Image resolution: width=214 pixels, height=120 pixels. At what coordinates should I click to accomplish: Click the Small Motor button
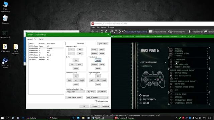pos(102,92)
